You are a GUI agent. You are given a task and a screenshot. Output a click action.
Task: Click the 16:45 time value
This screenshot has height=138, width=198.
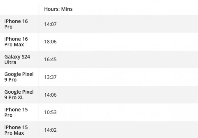(50, 59)
